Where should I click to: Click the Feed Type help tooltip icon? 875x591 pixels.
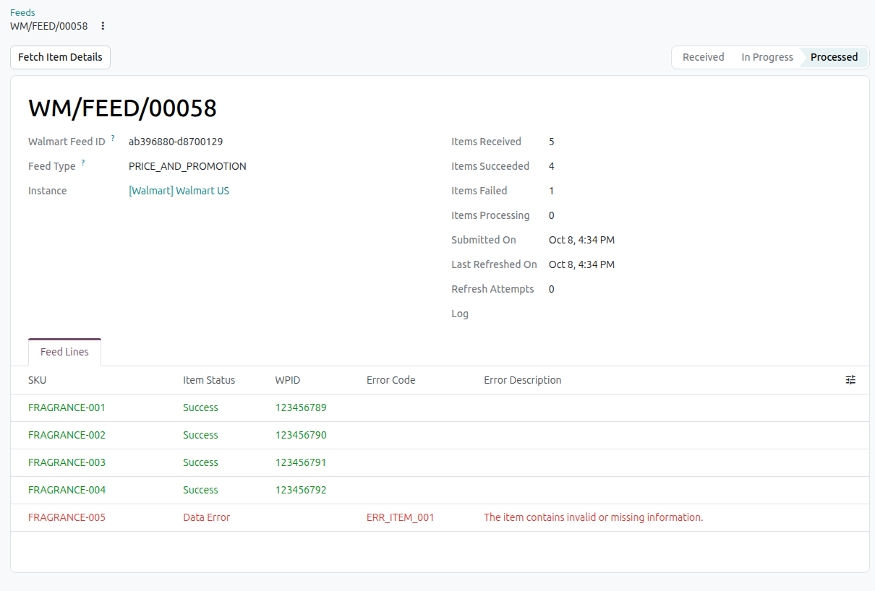tap(83, 162)
